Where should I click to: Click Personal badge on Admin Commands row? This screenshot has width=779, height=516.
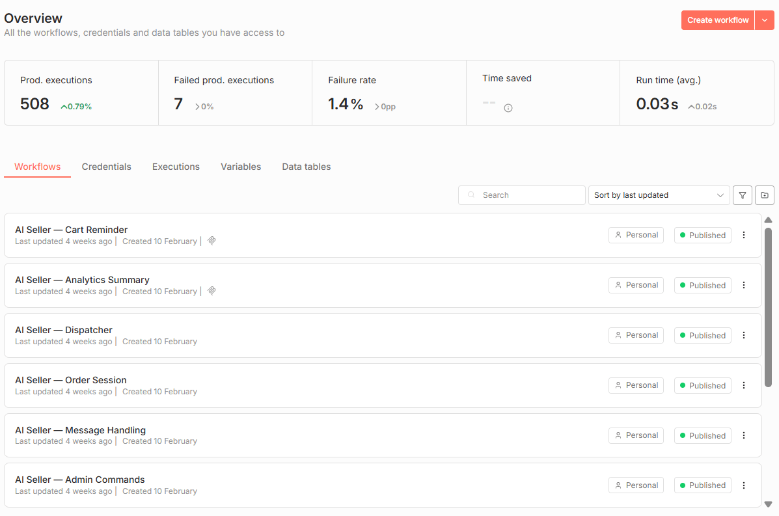636,485
